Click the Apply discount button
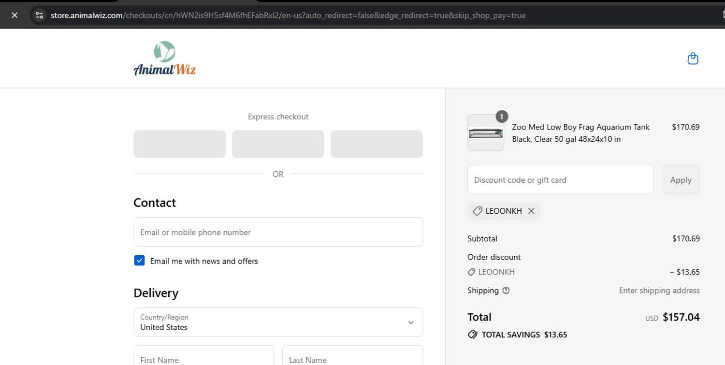This screenshot has height=365, width=725. point(681,180)
